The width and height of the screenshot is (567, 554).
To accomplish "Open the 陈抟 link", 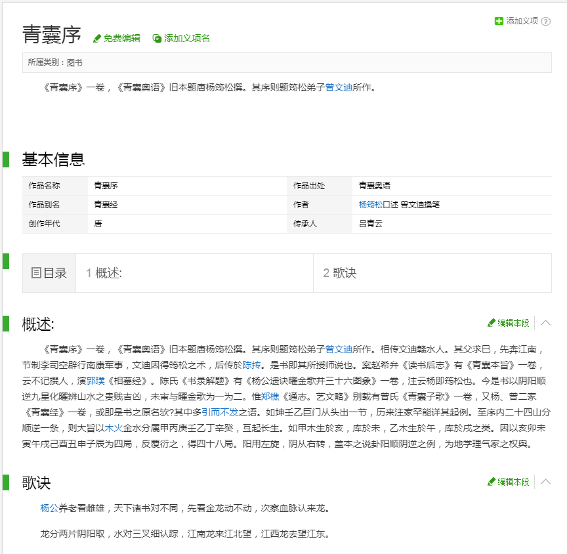I will 251,365.
